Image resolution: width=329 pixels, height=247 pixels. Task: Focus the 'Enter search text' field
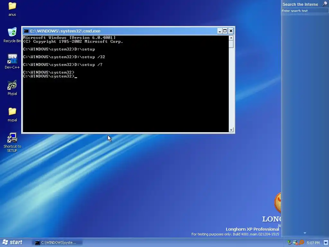click(x=305, y=11)
